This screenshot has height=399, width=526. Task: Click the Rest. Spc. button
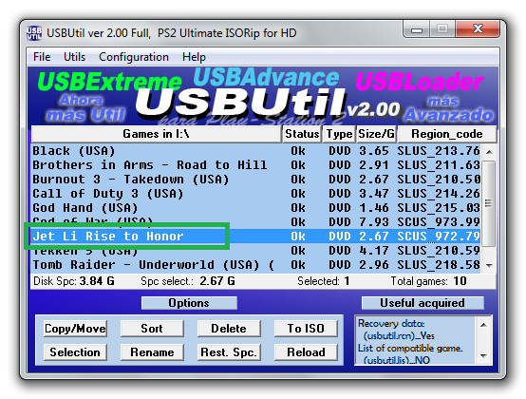tap(229, 352)
